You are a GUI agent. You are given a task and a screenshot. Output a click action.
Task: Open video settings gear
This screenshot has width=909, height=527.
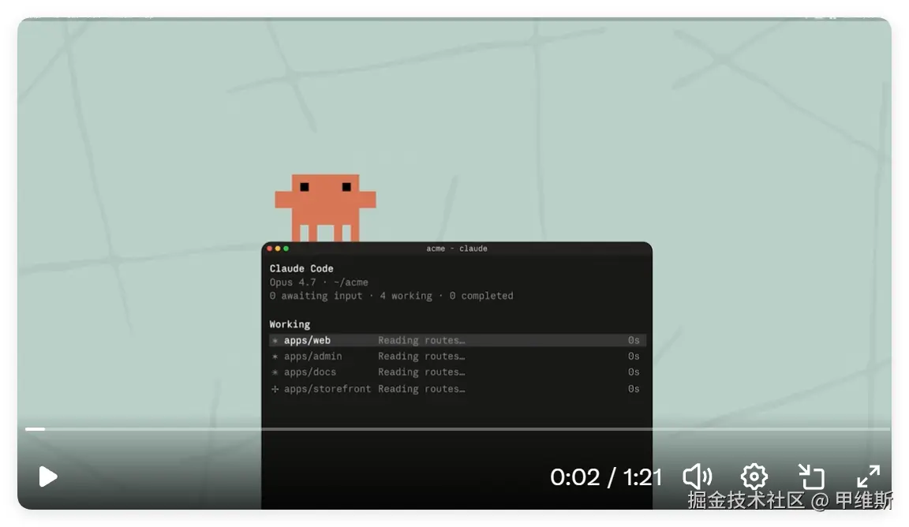coord(754,477)
